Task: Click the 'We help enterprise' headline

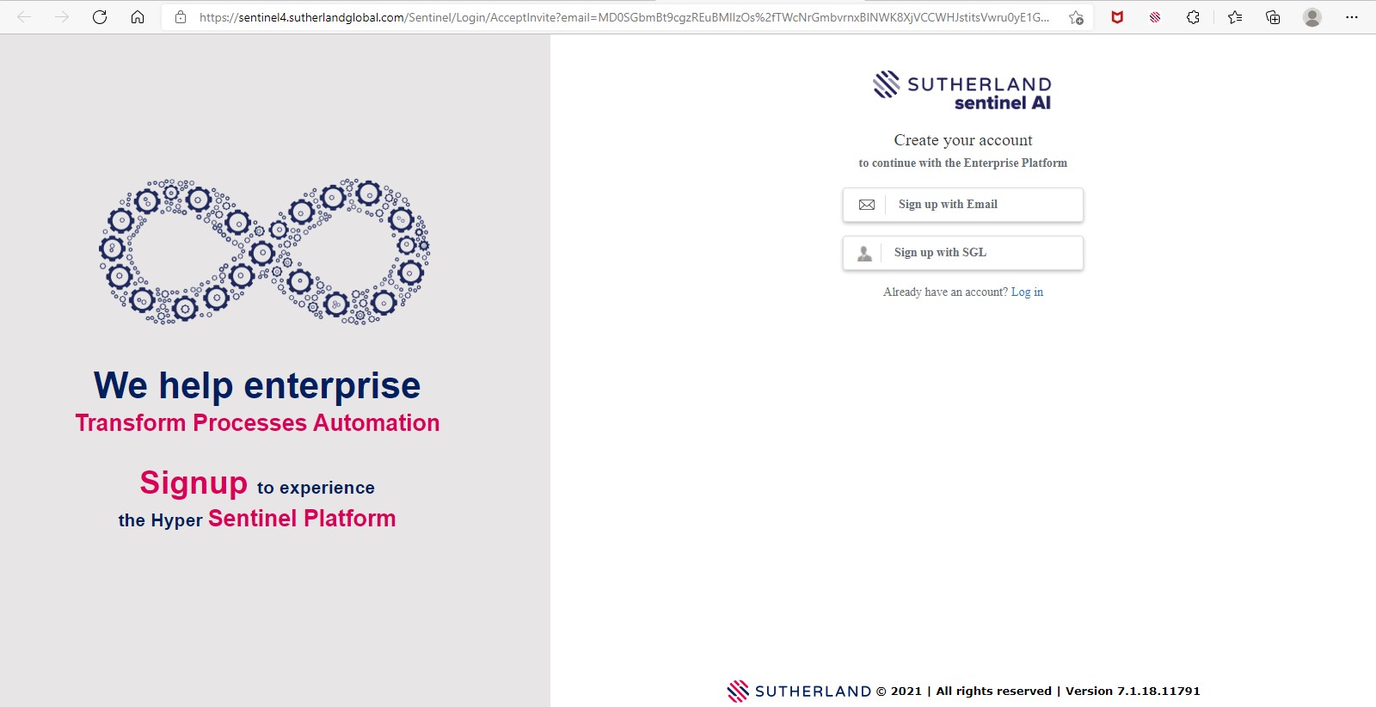Action: [257, 385]
